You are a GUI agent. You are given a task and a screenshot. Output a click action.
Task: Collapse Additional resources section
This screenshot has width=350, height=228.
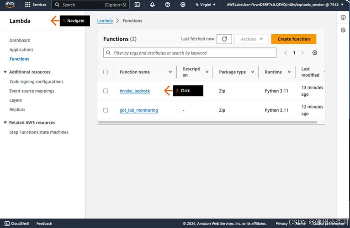tap(5, 72)
